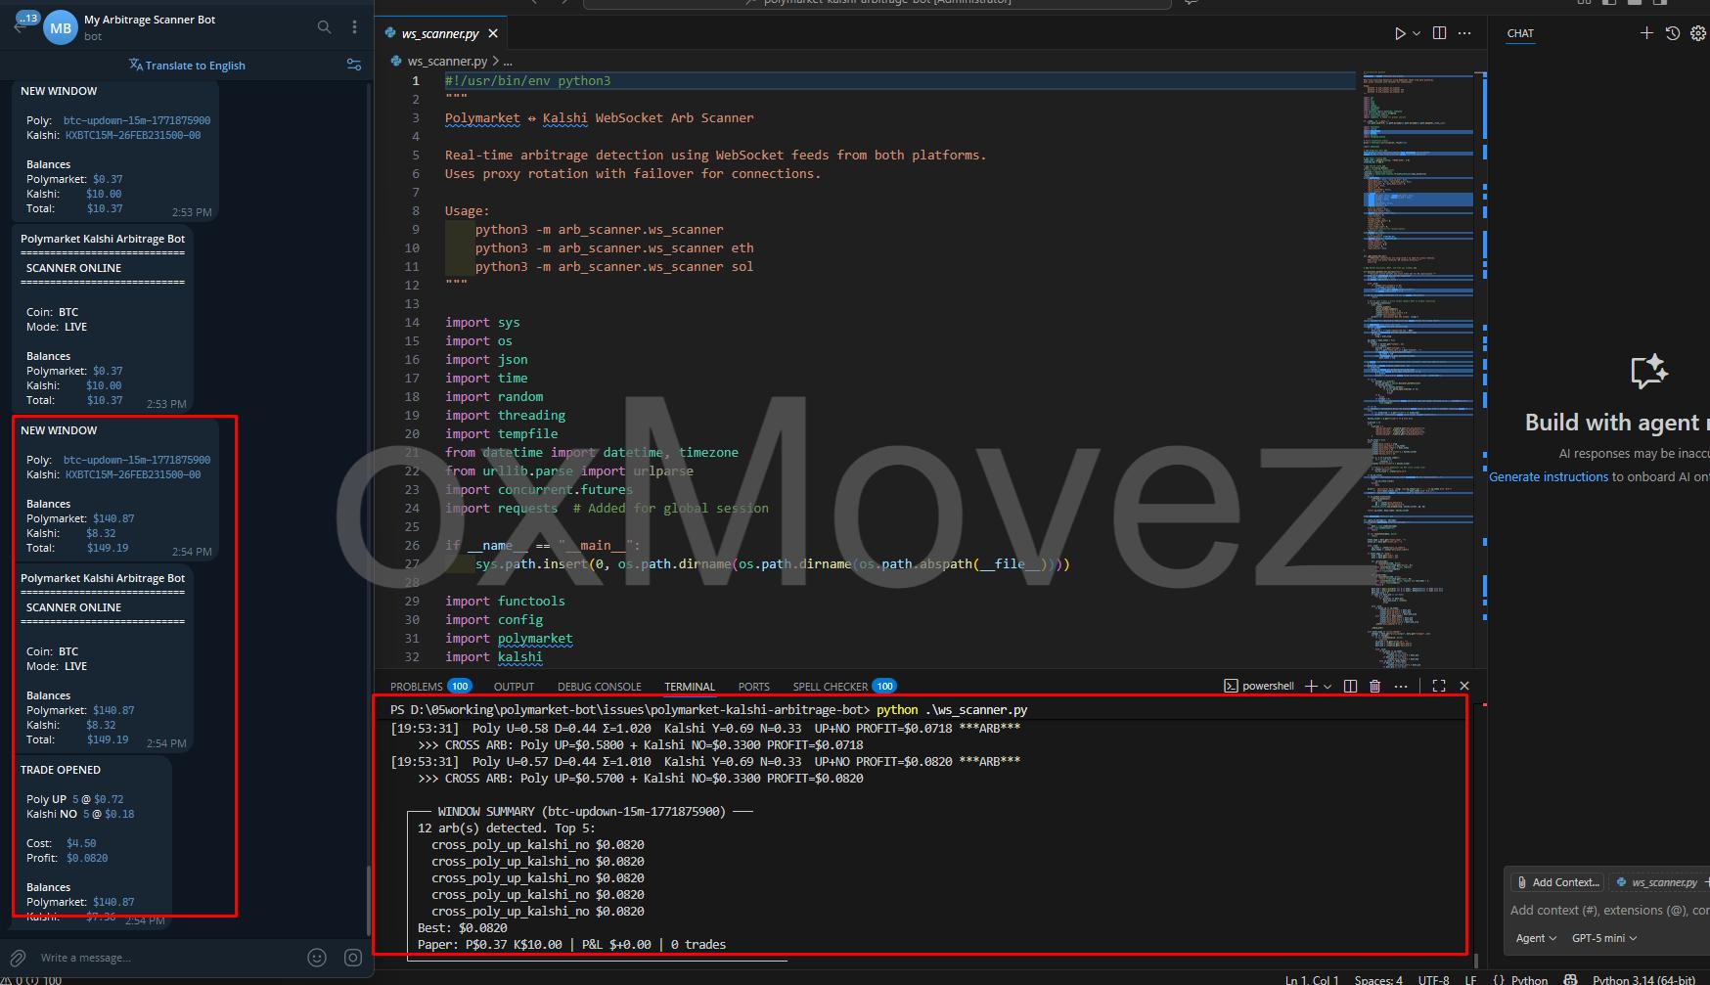
Task: Open the GPT-5 mini model picker
Action: [x=1604, y=938]
